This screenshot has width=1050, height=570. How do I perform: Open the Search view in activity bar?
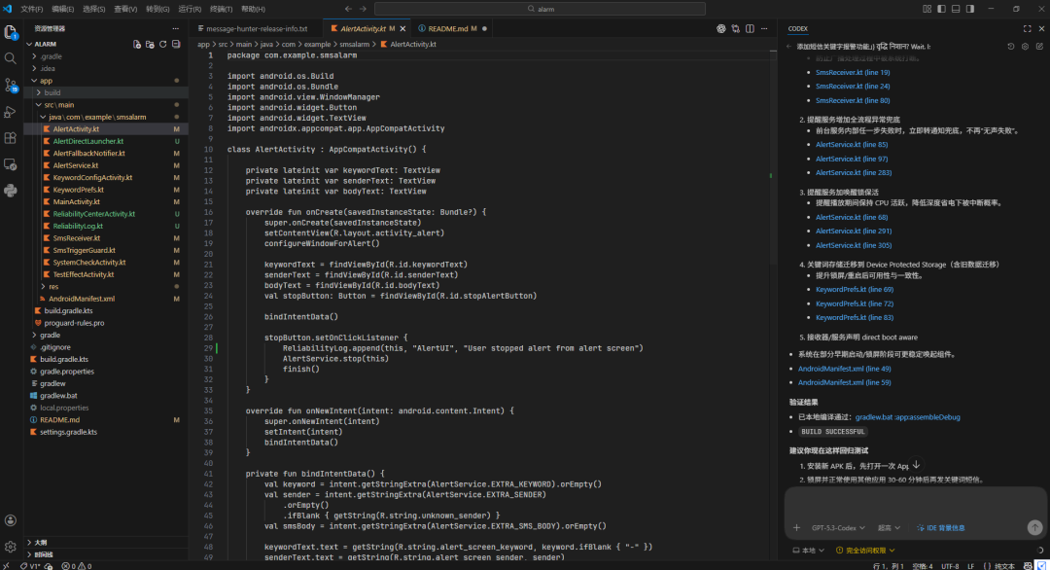pyautogui.click(x=10, y=59)
